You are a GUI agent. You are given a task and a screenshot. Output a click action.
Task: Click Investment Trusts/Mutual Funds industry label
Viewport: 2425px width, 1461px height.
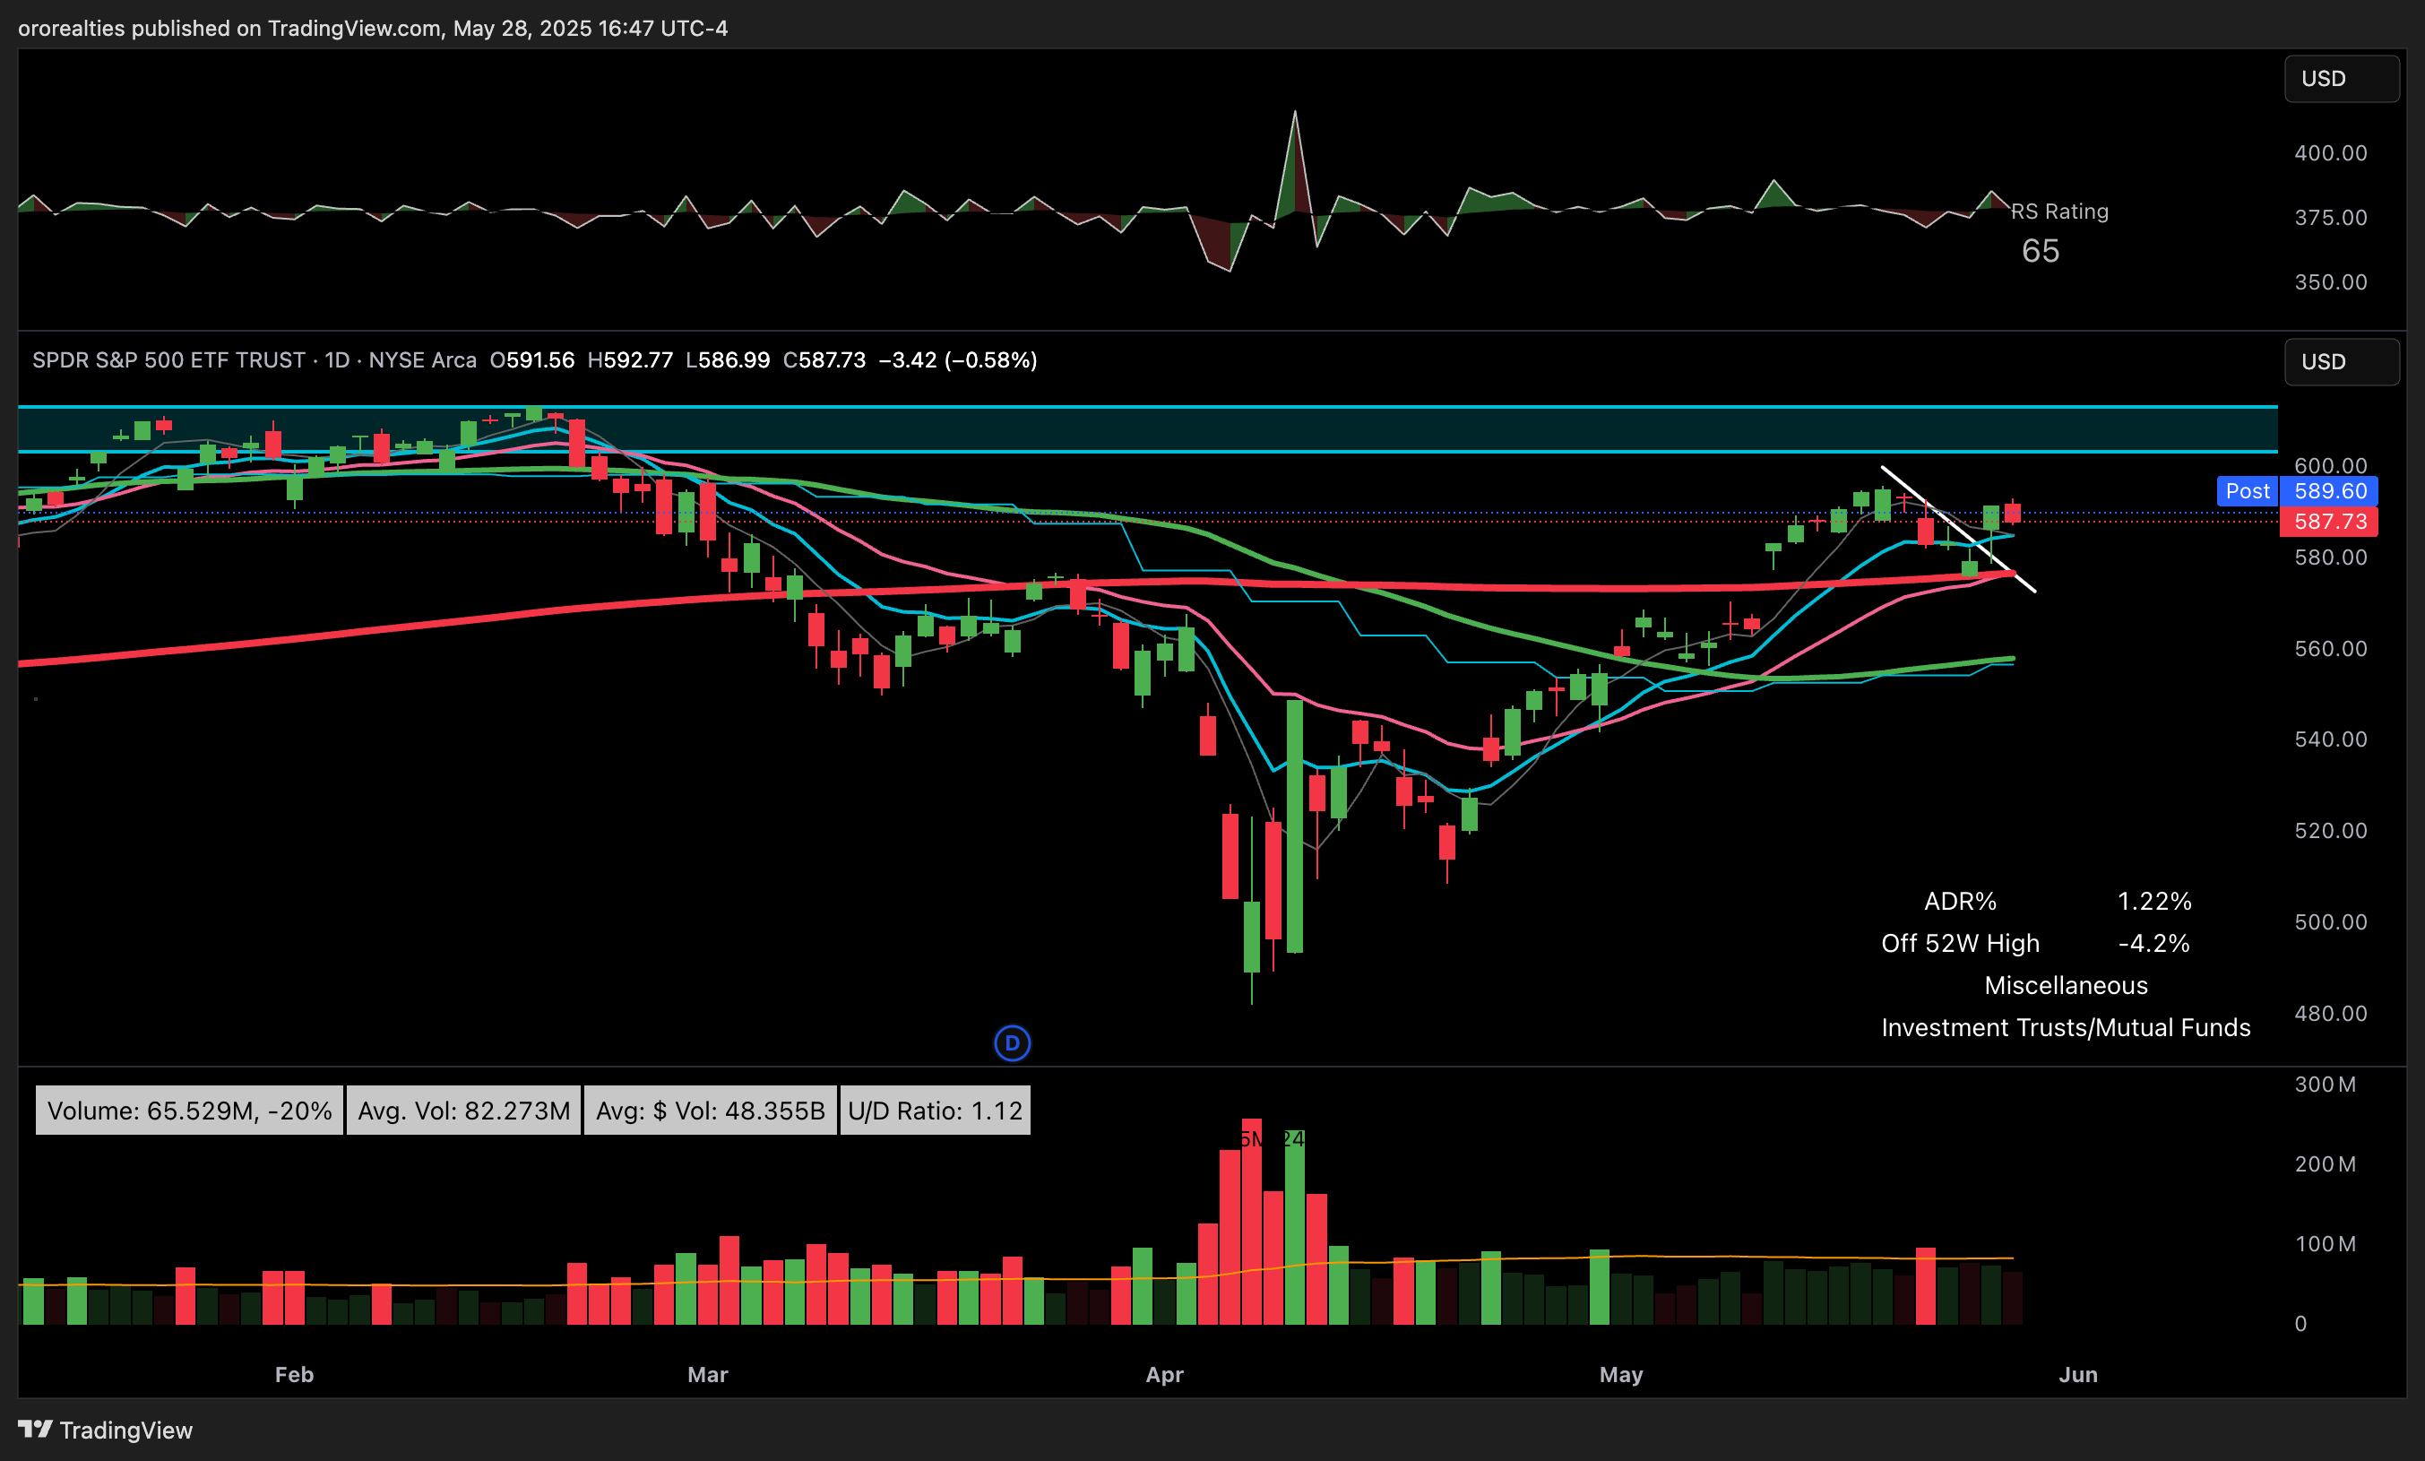[2066, 1028]
